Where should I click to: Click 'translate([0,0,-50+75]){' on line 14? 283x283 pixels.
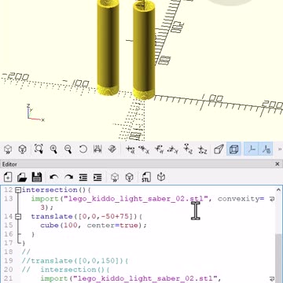[x=86, y=216]
